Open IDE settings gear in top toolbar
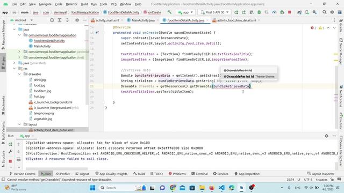This screenshot has height=193, width=344. pyautogui.click(x=332, y=12)
